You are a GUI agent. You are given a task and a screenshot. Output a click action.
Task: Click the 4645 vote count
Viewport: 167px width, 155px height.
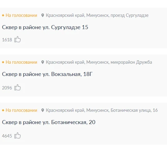coord(7,136)
